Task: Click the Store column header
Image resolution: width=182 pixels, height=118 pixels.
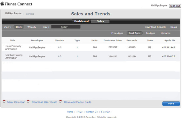Action: [150, 41]
